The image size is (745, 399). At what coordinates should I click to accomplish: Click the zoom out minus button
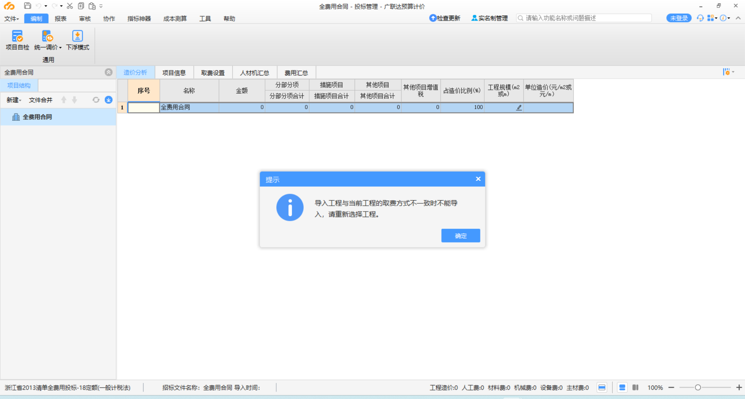pos(671,387)
